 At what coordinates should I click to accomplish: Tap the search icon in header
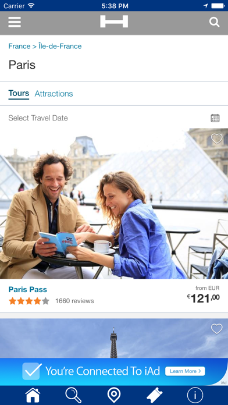tap(214, 22)
